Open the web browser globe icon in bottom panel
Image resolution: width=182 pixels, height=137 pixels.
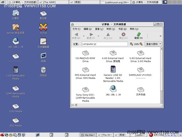[x=7, y=135]
